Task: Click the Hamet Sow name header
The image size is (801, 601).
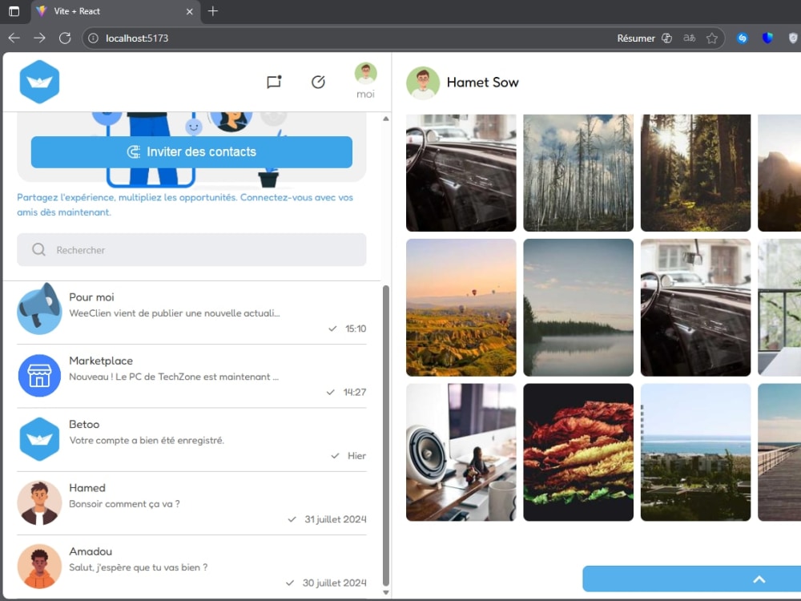Action: [482, 83]
